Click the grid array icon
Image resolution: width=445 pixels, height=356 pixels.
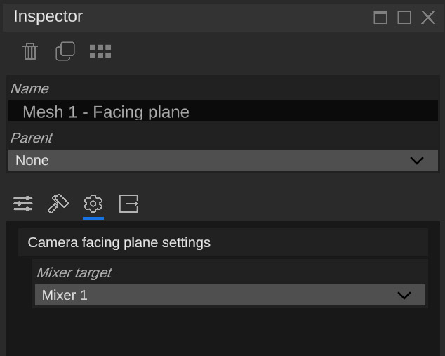coord(100,51)
